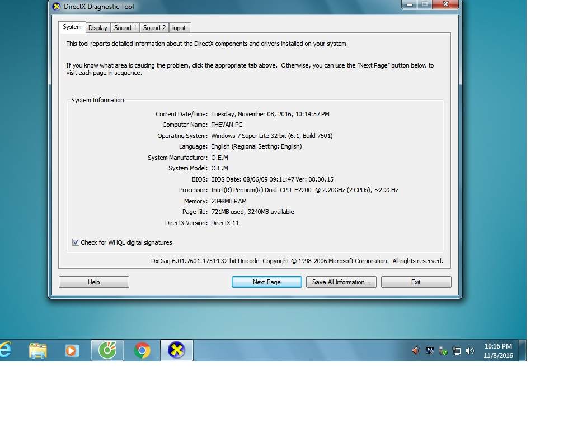573x429 pixels.
Task: Click the Next Page button
Action: [267, 282]
